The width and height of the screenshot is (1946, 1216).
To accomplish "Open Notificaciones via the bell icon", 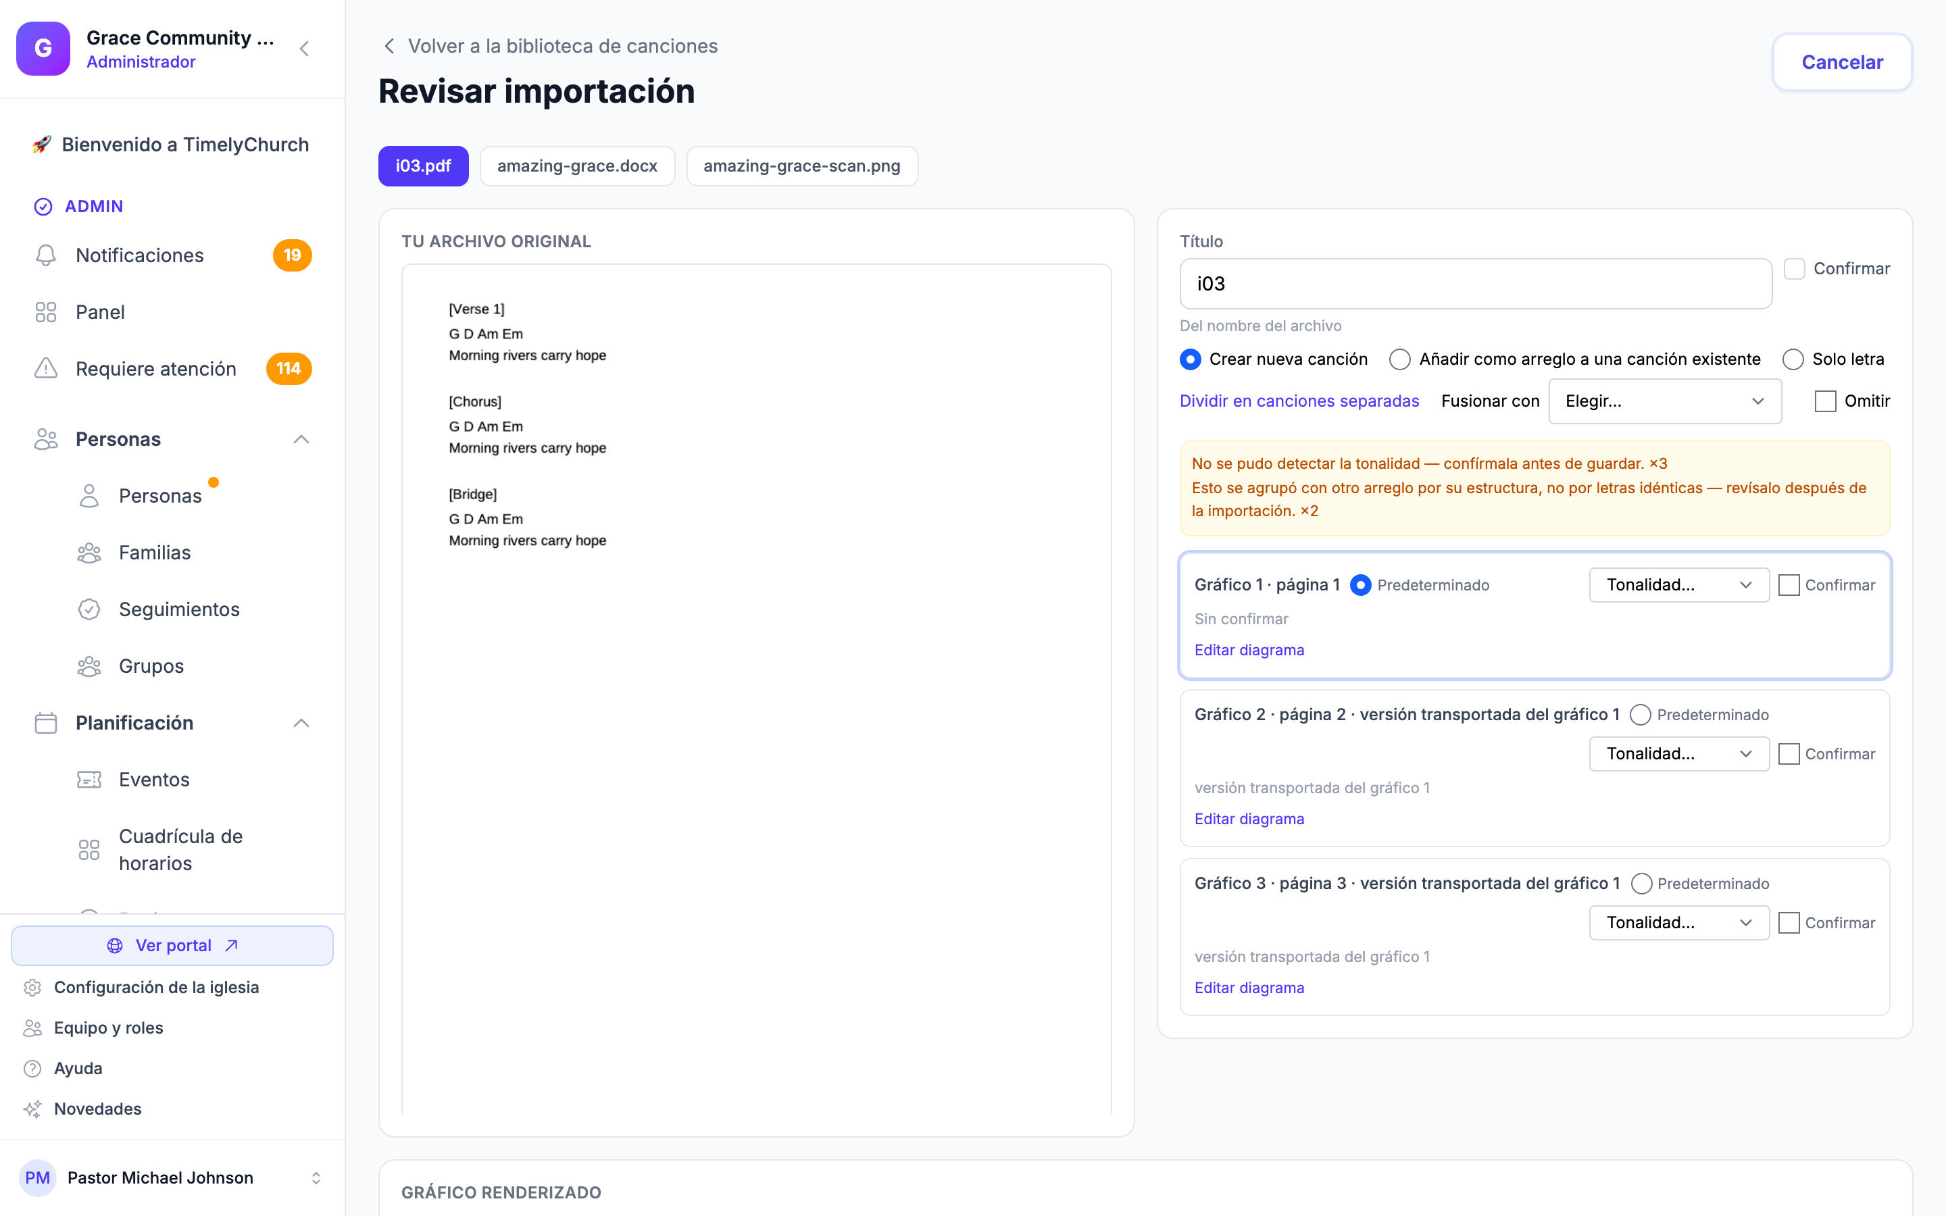I will coord(46,255).
